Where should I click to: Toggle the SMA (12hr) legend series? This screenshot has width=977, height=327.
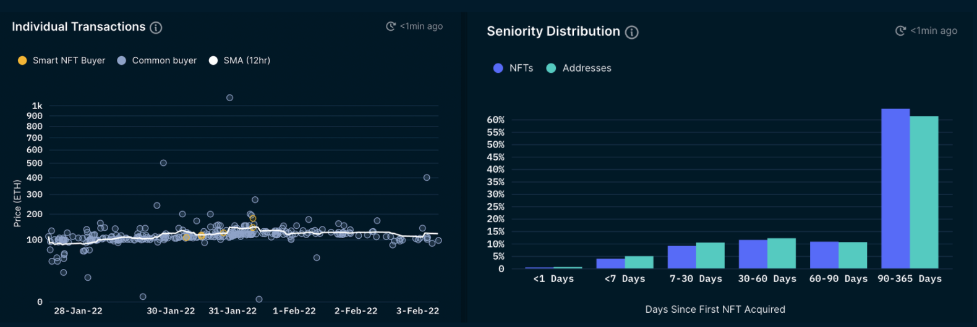click(240, 60)
